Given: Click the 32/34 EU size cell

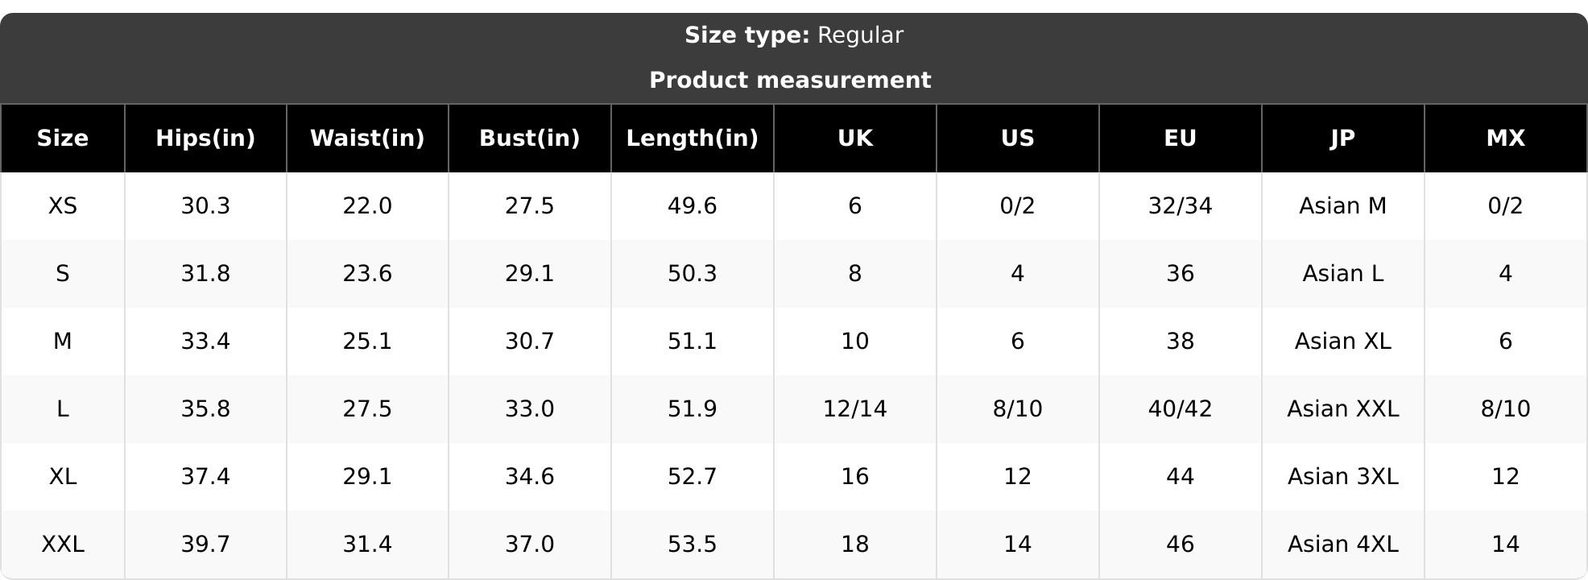Looking at the screenshot, I should [x=1181, y=206].
